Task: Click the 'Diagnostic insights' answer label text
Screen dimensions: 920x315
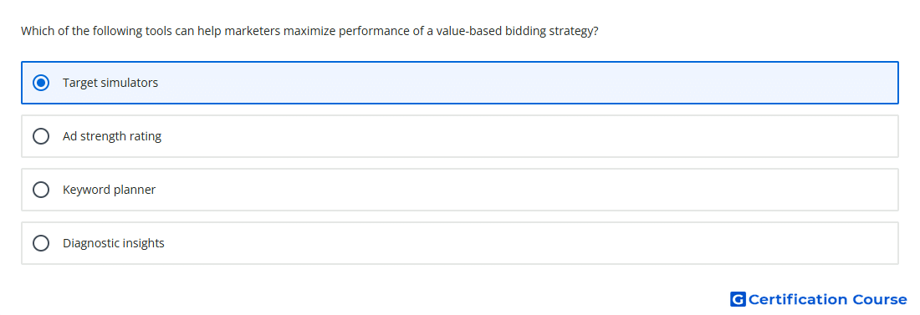Action: point(114,243)
